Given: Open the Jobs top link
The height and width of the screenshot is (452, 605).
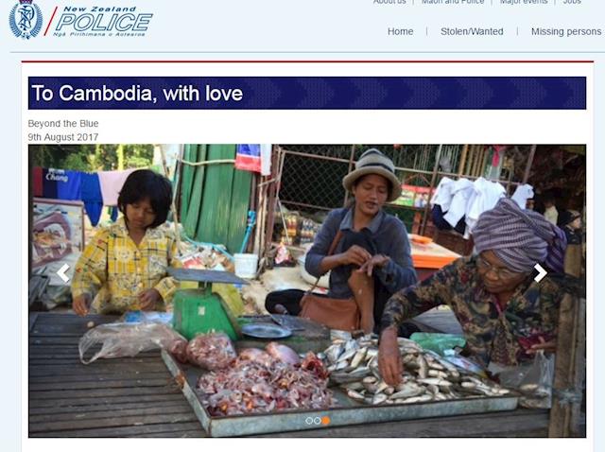Looking at the screenshot, I should pyautogui.click(x=572, y=2).
